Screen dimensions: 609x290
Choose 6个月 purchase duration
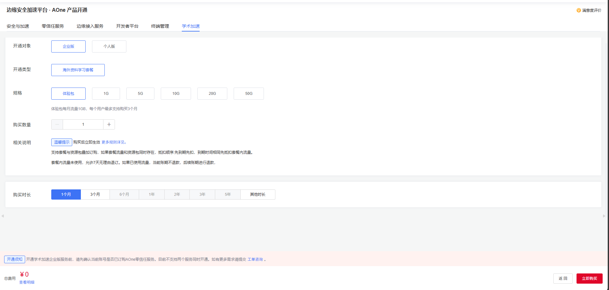[x=124, y=195]
